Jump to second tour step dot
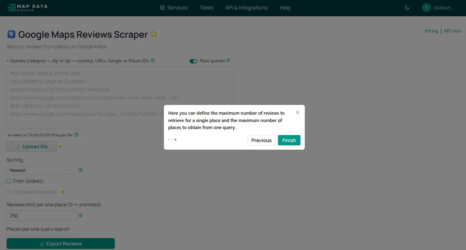The height and width of the screenshot is (250, 466). pyautogui.click(x=172, y=140)
